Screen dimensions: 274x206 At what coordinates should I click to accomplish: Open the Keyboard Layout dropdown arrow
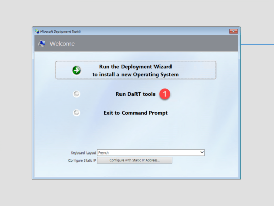click(x=202, y=152)
